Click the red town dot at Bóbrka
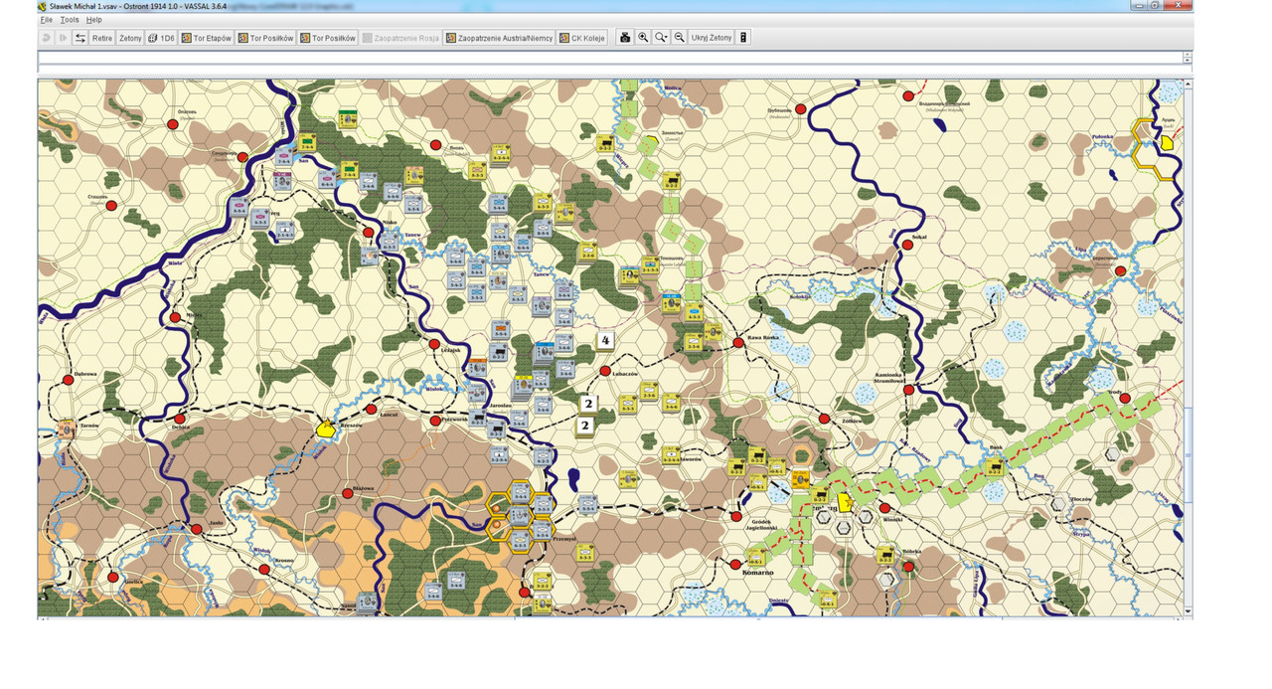 pos(908,567)
